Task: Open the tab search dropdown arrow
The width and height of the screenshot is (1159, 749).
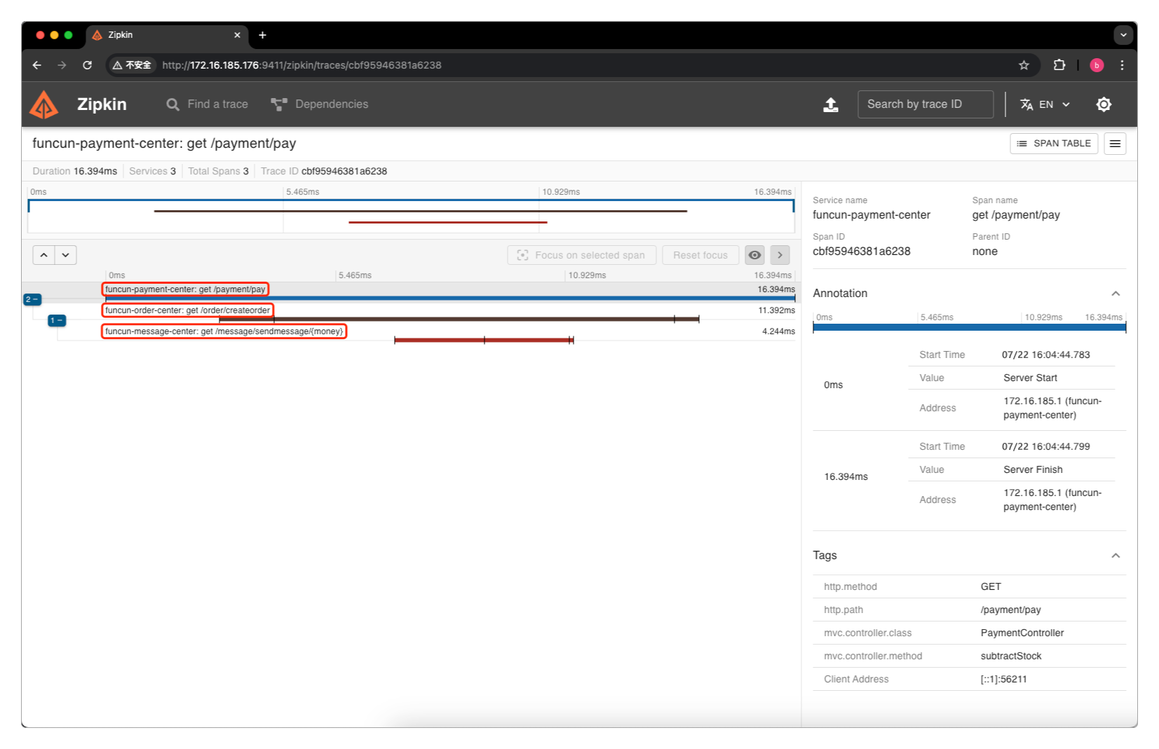Action: click(1123, 34)
